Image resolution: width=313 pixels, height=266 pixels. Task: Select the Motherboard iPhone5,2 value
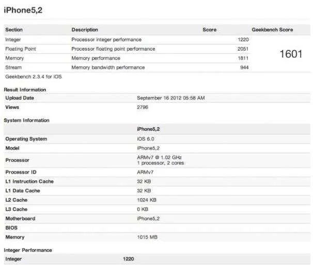[148, 218]
